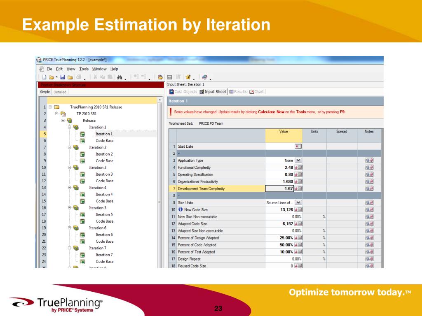The image size is (422, 316).
Task: Switch to the Simple tab
Action: pyautogui.click(x=45, y=92)
